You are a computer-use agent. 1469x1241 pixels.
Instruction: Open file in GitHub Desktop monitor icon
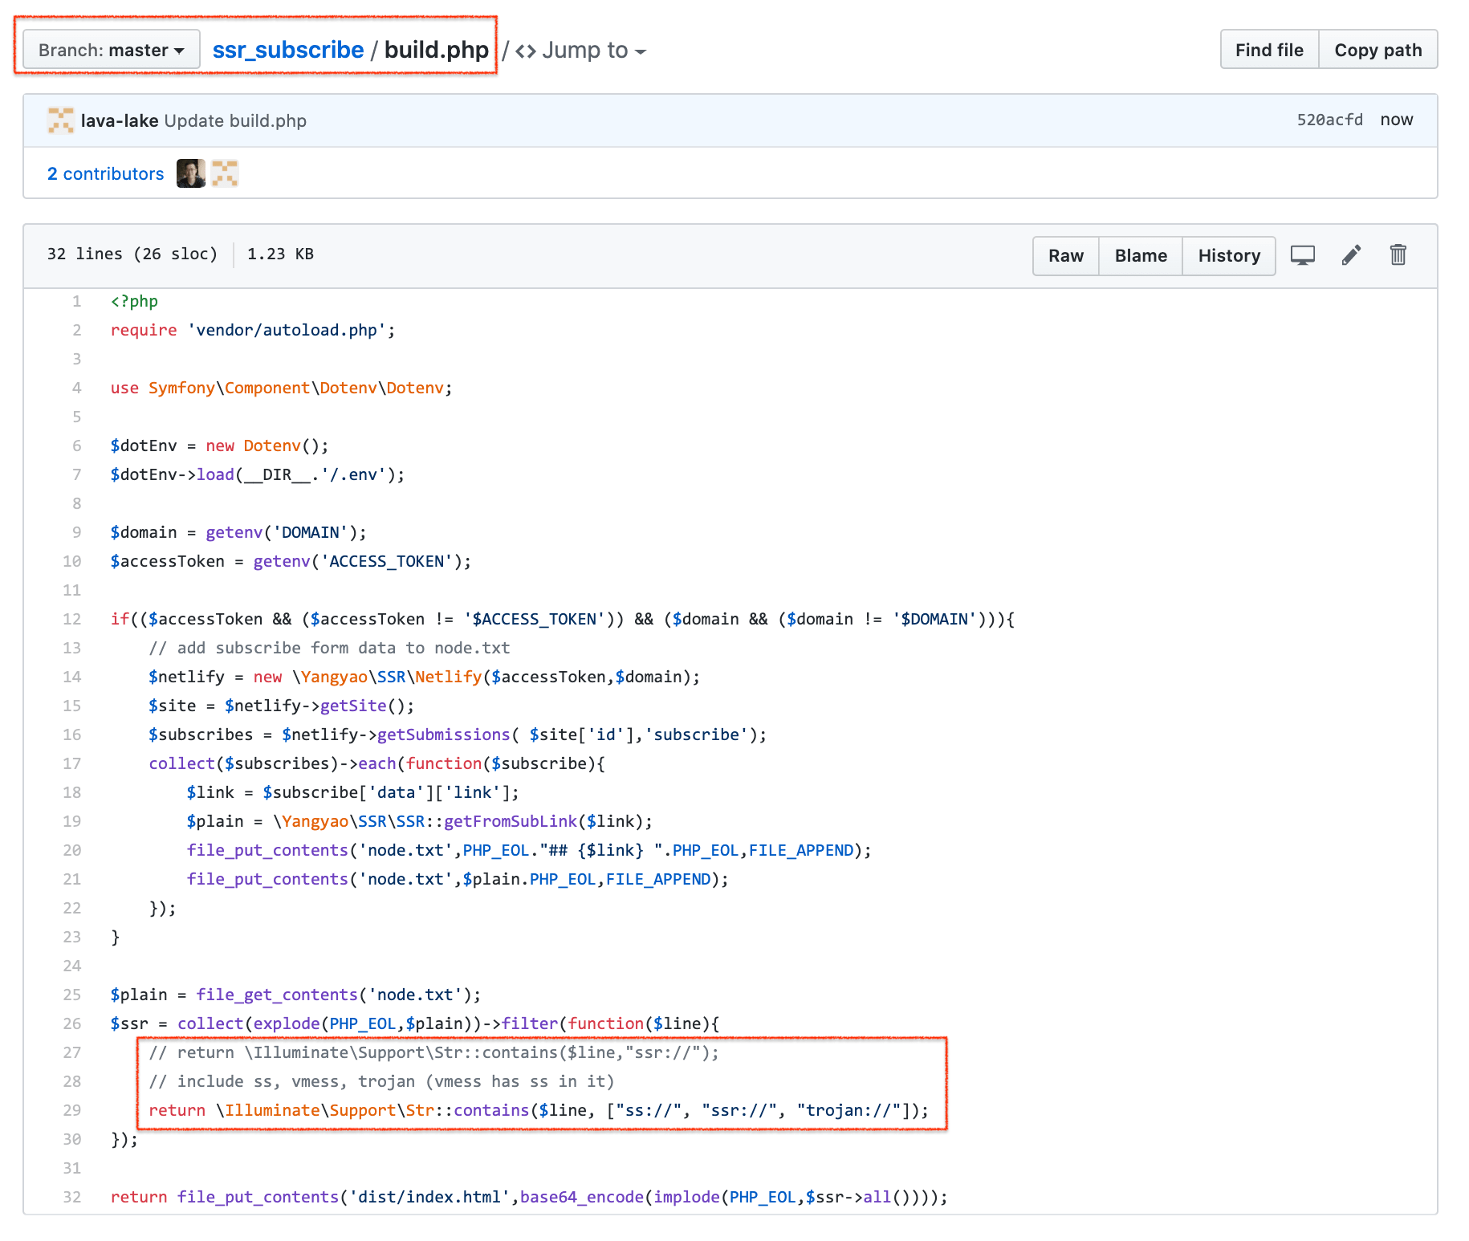[x=1302, y=255]
